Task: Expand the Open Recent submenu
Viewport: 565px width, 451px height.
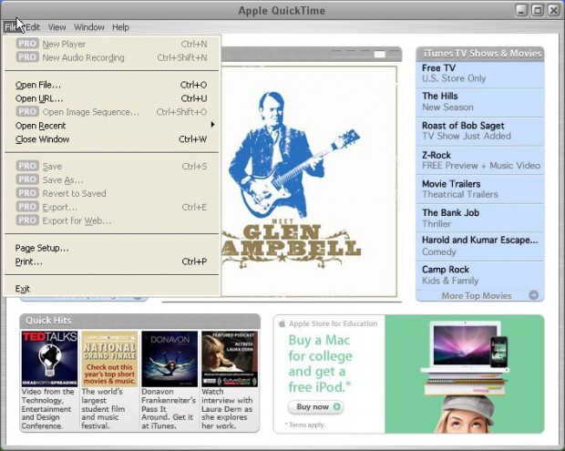Action: pyautogui.click(x=111, y=126)
